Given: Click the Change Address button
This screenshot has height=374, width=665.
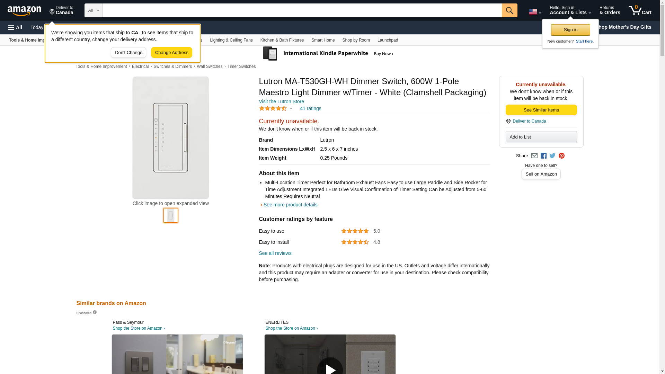Looking at the screenshot, I should (171, 53).
